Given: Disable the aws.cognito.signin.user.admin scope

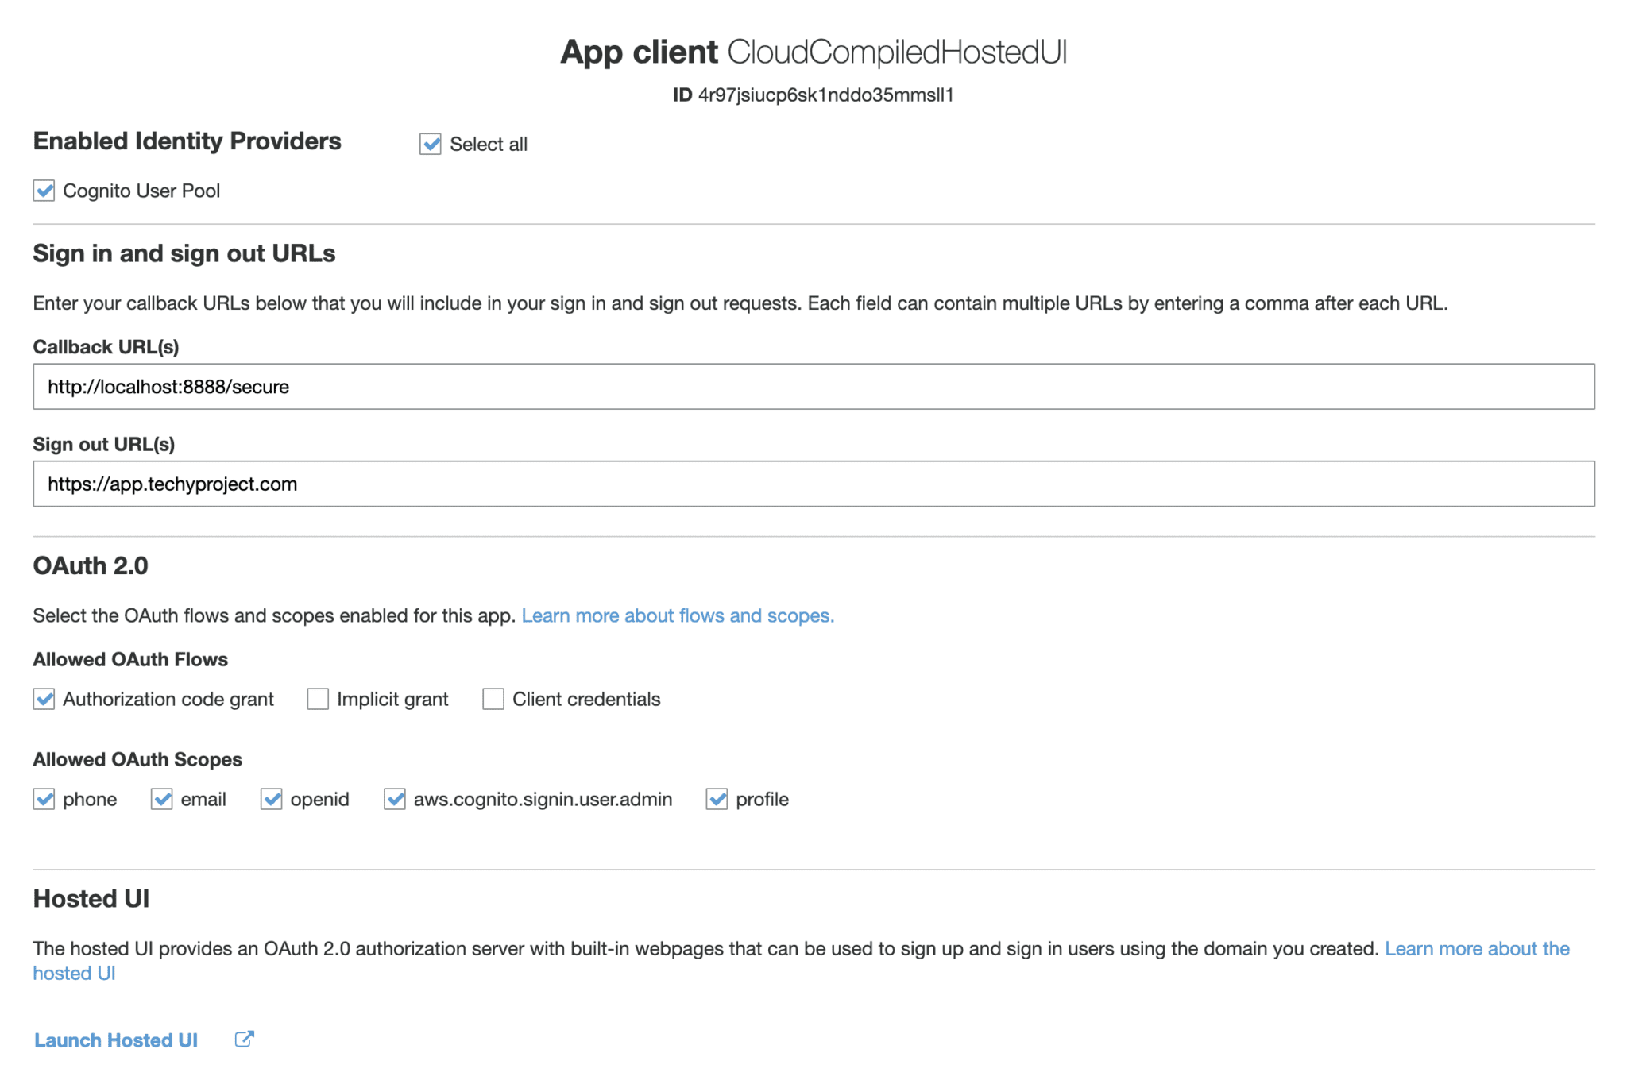Looking at the screenshot, I should coord(393,799).
